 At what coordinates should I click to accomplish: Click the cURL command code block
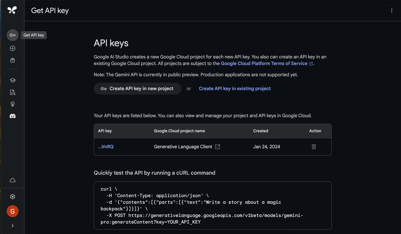coord(213,205)
